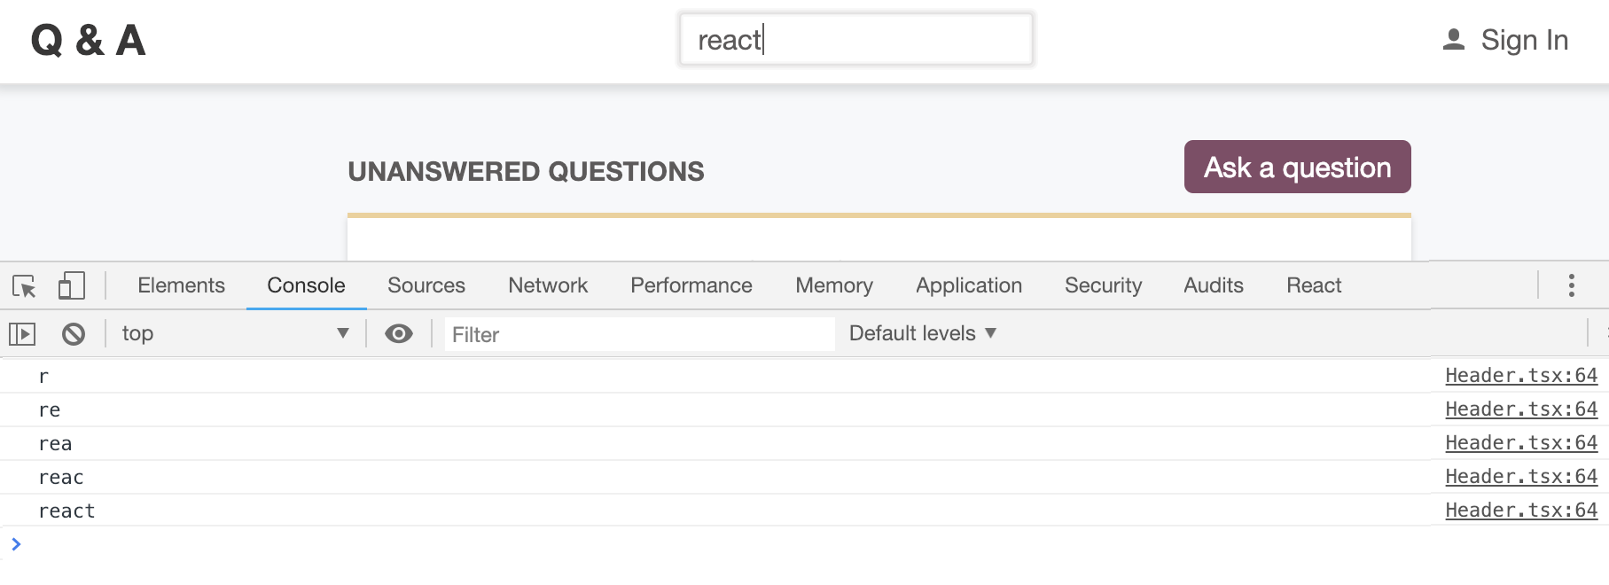Click the search box containing 'react'
The width and height of the screenshot is (1609, 585).
855,40
